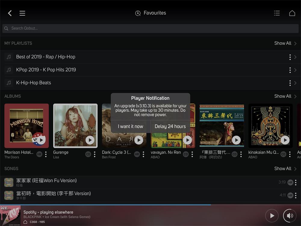301x226 pixels.
Task: Open more options for Gurenge album
Action: (95, 154)
